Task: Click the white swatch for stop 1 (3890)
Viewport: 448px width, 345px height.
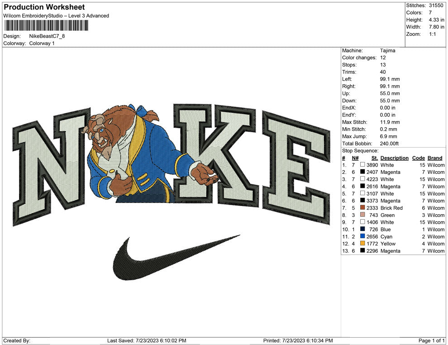Action: click(x=362, y=165)
